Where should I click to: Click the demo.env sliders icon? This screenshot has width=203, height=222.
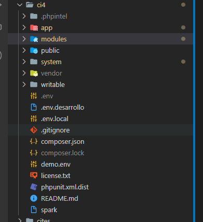coord(34,164)
